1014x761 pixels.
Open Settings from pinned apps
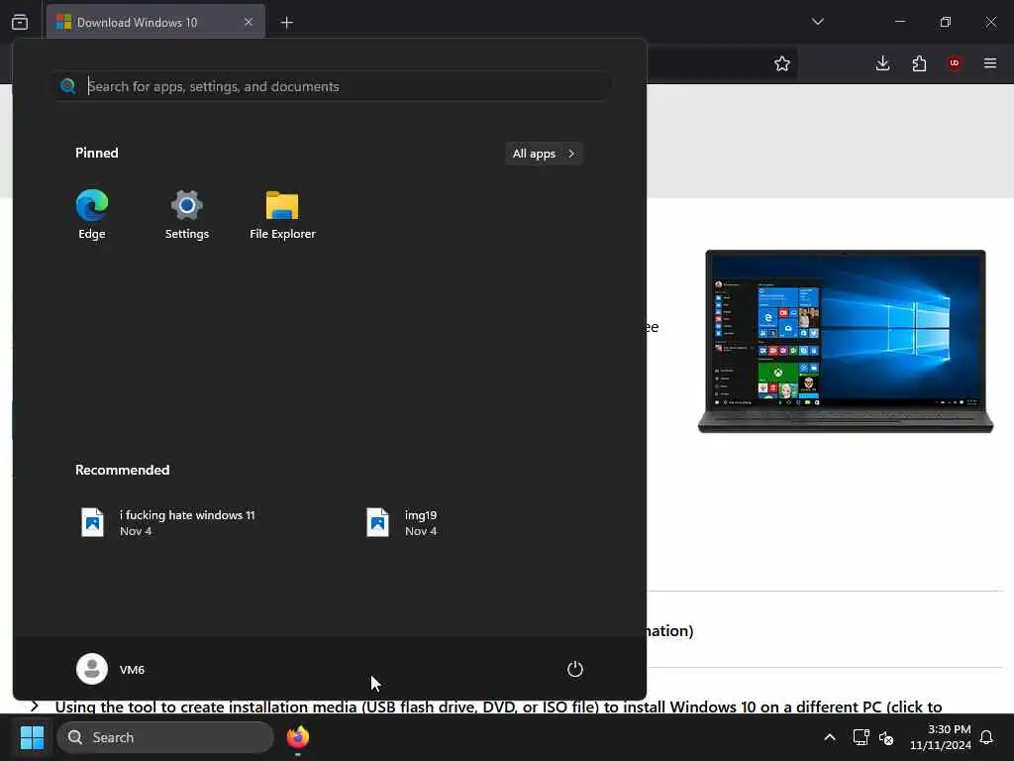click(x=187, y=214)
